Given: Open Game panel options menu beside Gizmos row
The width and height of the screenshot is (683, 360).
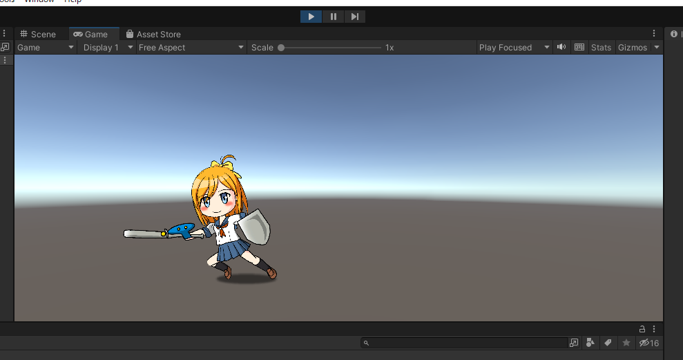Looking at the screenshot, I should [654, 34].
